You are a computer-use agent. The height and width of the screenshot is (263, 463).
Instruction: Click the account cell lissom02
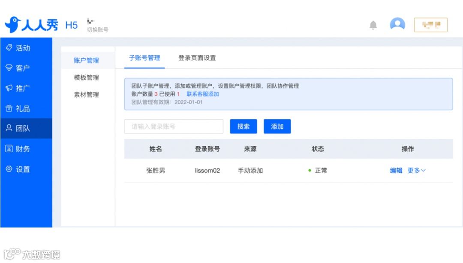(x=207, y=171)
